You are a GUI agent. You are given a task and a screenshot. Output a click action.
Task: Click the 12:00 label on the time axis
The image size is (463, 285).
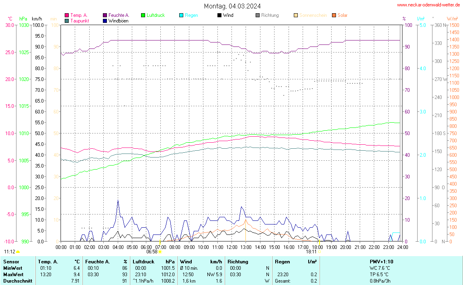[x=232, y=247]
